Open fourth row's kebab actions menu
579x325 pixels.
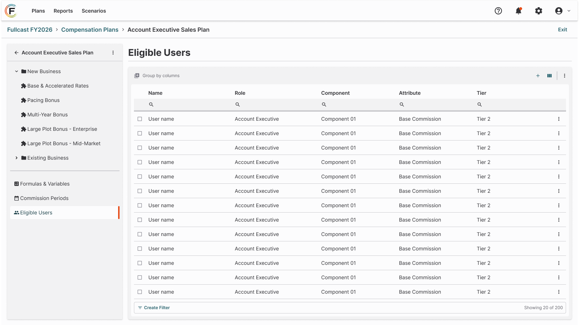(x=559, y=162)
